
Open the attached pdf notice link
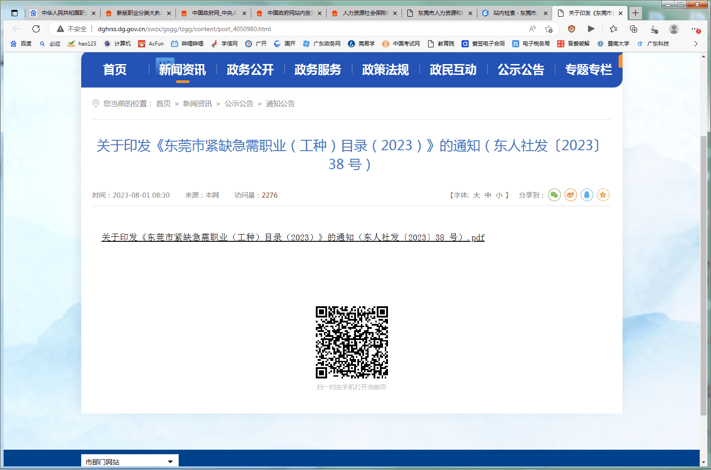point(293,237)
